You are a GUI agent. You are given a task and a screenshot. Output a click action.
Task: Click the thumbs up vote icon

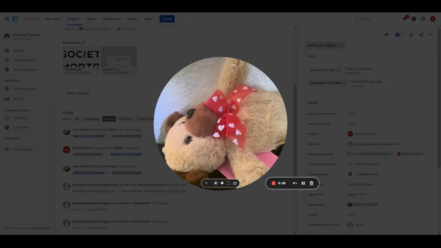coord(411,35)
